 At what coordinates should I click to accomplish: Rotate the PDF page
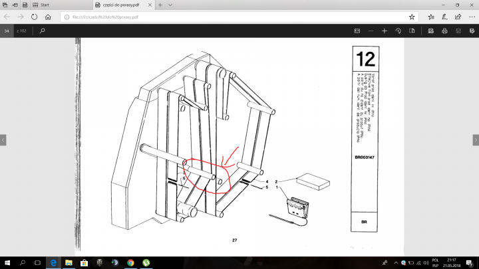point(399,31)
